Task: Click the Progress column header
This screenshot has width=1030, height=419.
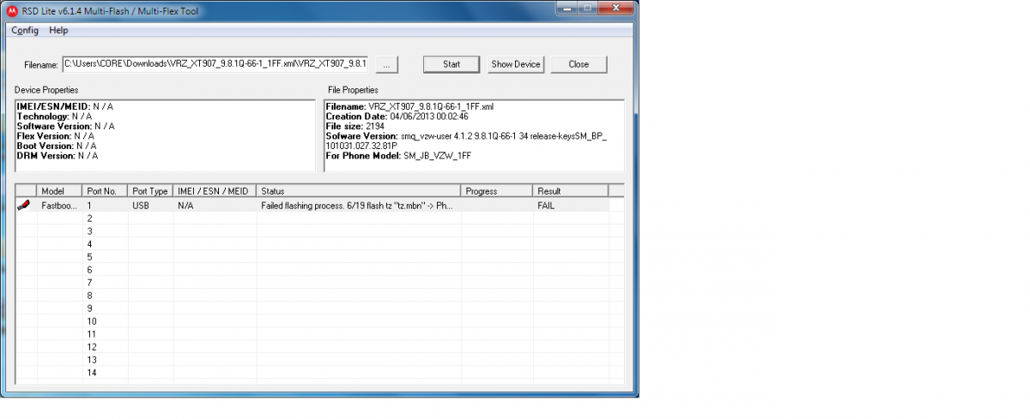Action: pyautogui.click(x=497, y=191)
